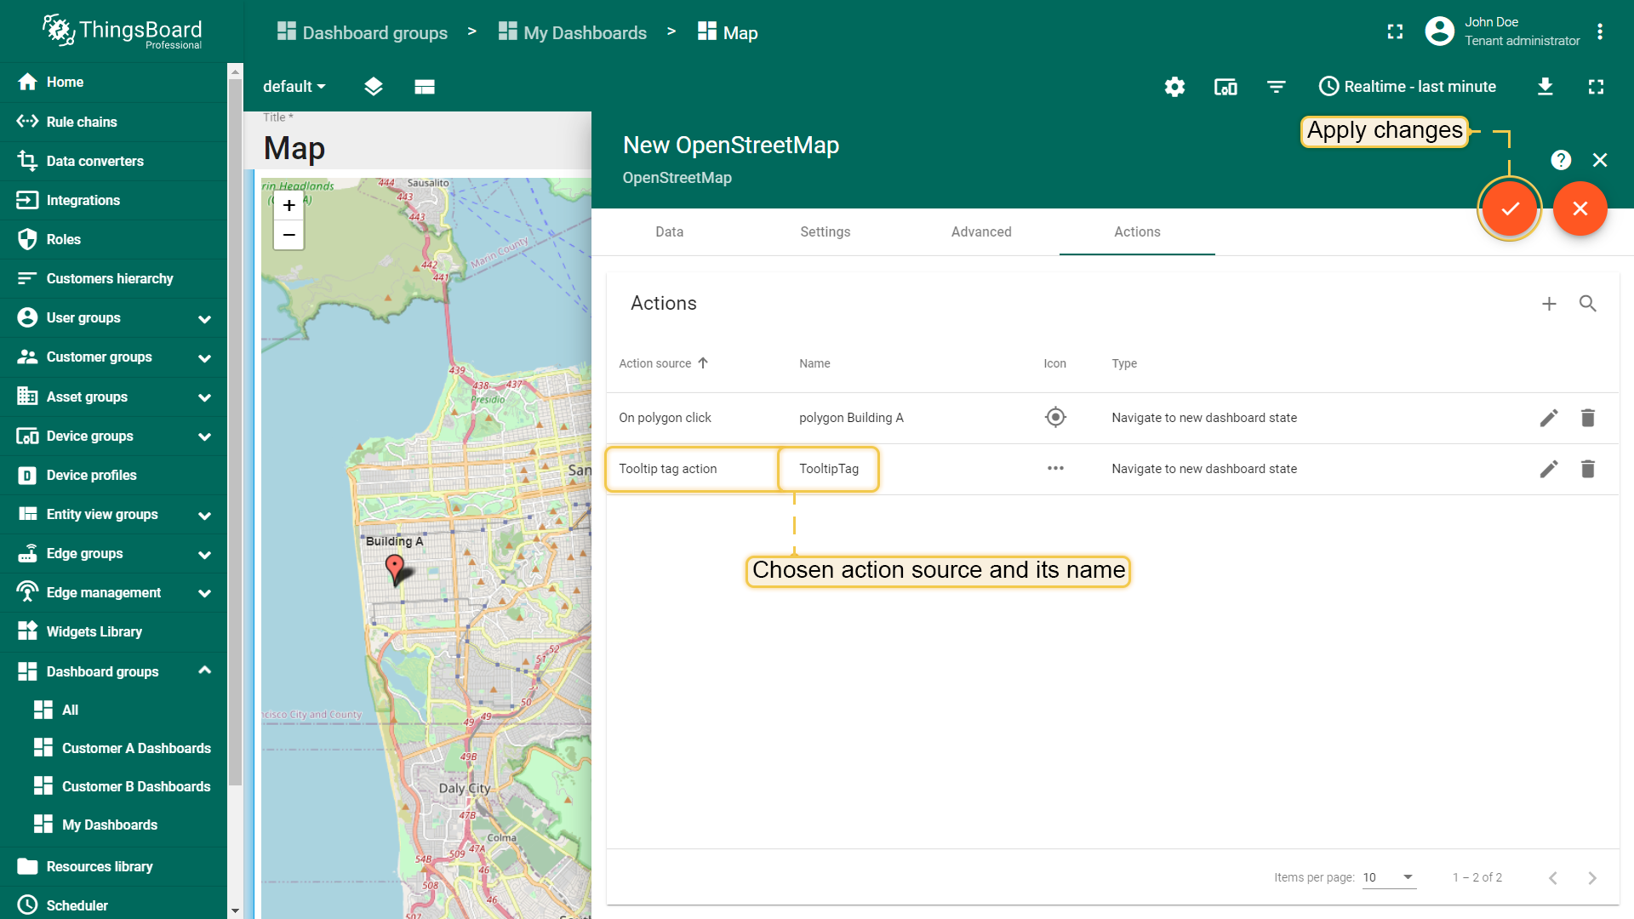
Task: Open John Doe account avatar
Action: click(x=1439, y=31)
